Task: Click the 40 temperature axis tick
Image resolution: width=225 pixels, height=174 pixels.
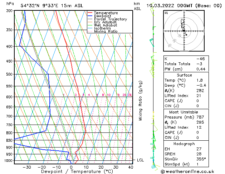Action: point(131,167)
